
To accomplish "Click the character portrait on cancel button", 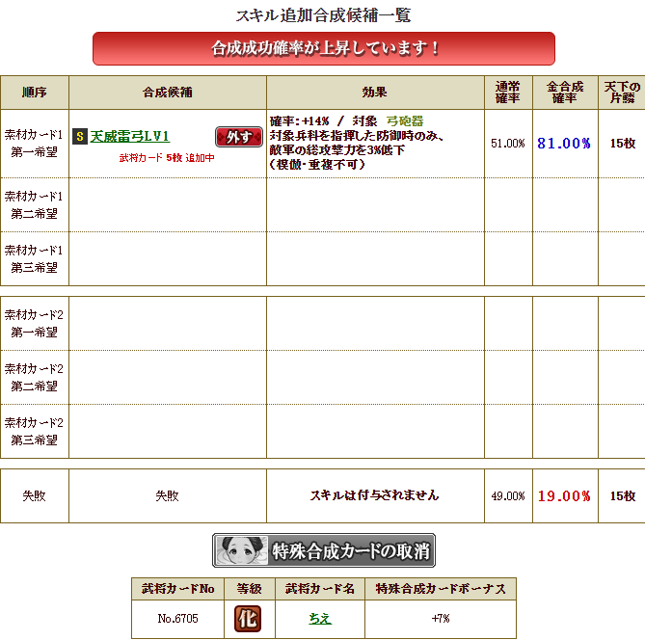I will [x=241, y=550].
